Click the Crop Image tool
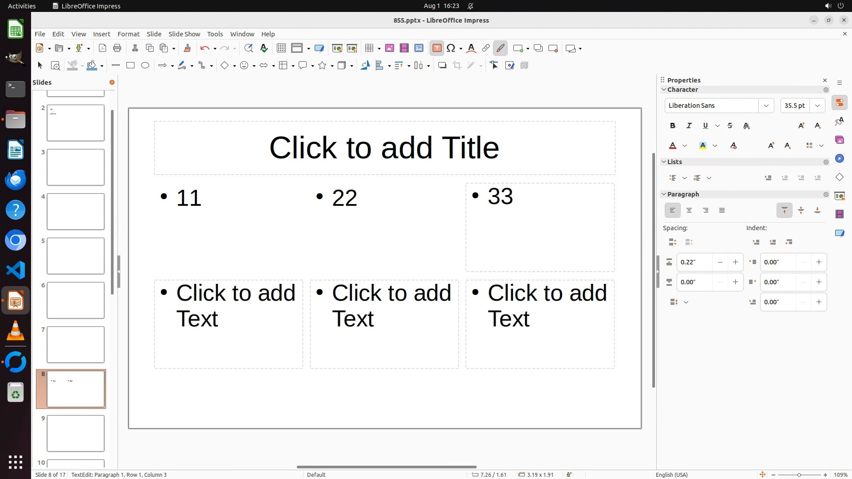 click(x=457, y=66)
